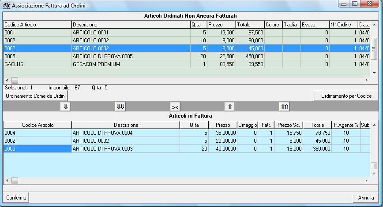This screenshot has height=207, width=383.
Task: Click the Fatt. column header
Action: click(266, 125)
